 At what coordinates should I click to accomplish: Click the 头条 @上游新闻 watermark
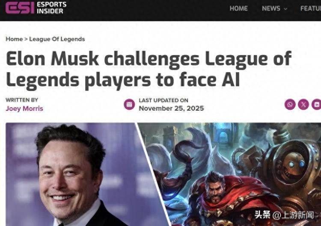point(284,215)
